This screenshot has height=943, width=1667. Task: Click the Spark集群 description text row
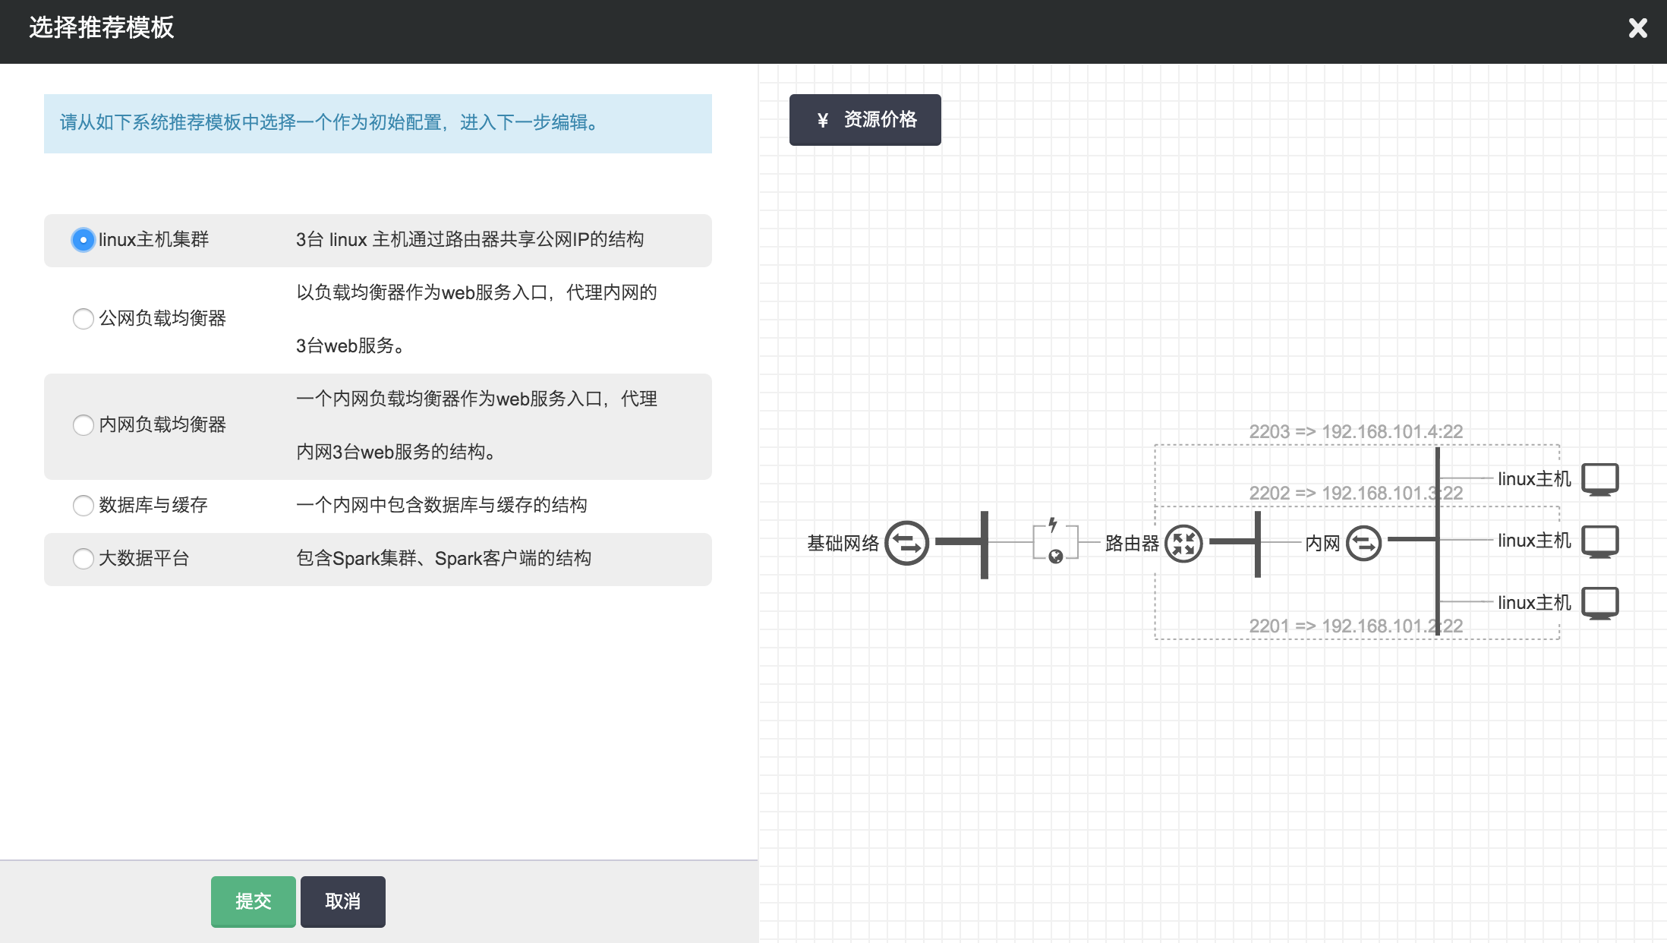point(443,558)
